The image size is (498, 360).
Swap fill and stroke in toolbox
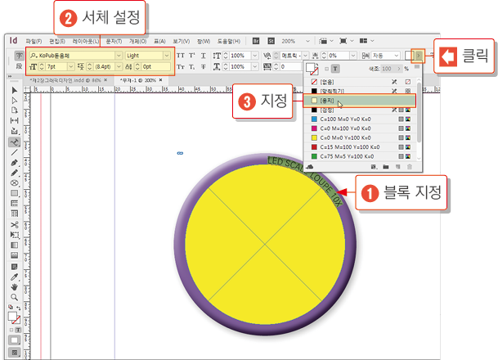click(x=19, y=308)
